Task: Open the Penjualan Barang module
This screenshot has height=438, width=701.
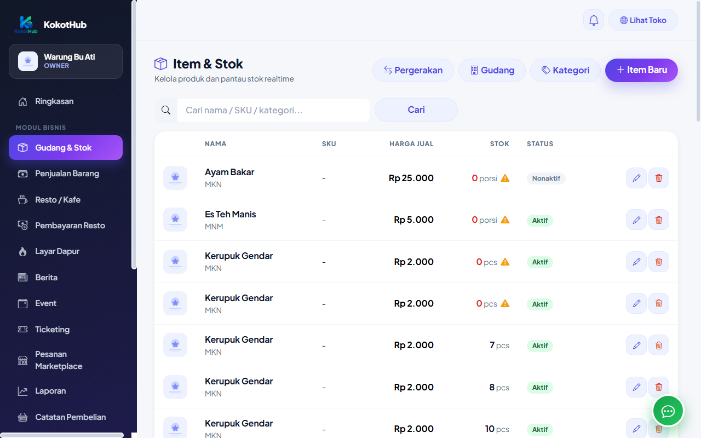Action: [x=66, y=174]
